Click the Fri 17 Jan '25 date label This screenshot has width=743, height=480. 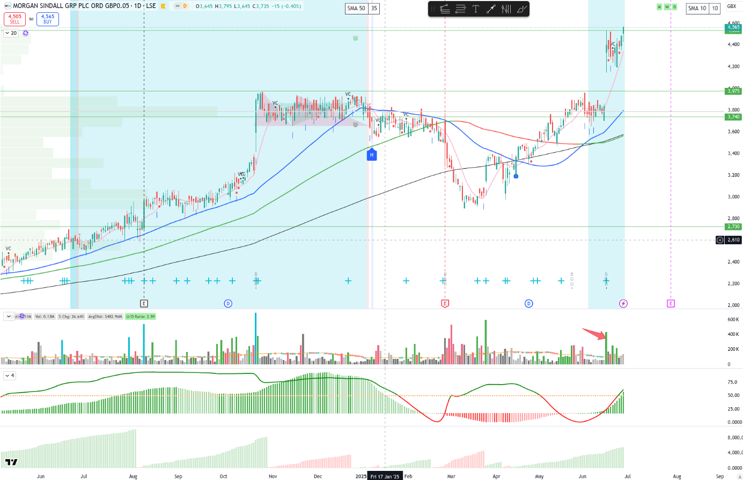click(385, 476)
